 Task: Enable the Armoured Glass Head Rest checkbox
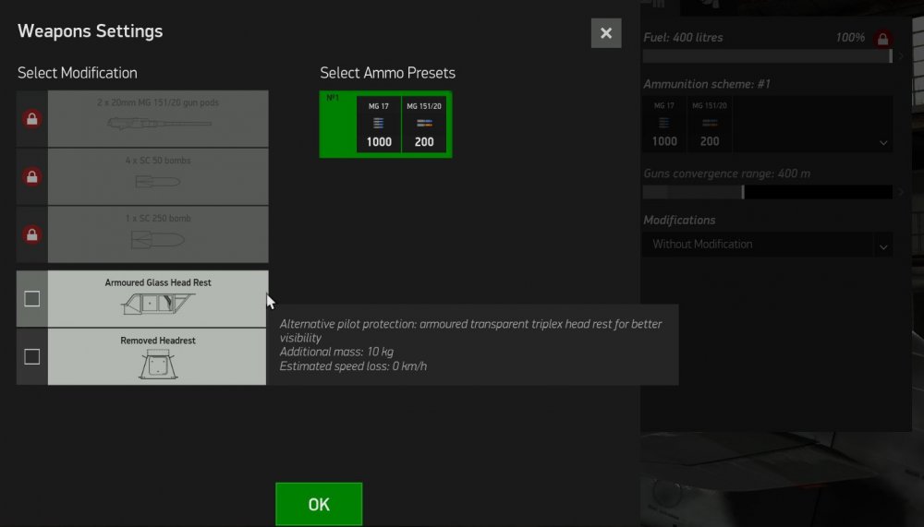[32, 299]
